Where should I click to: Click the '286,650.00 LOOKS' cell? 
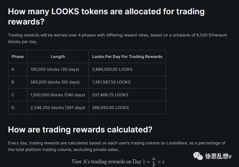(x=127, y=108)
